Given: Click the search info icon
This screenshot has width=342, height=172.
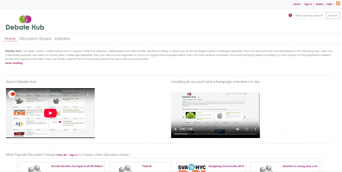Looking at the screenshot, I should point(290,15).
